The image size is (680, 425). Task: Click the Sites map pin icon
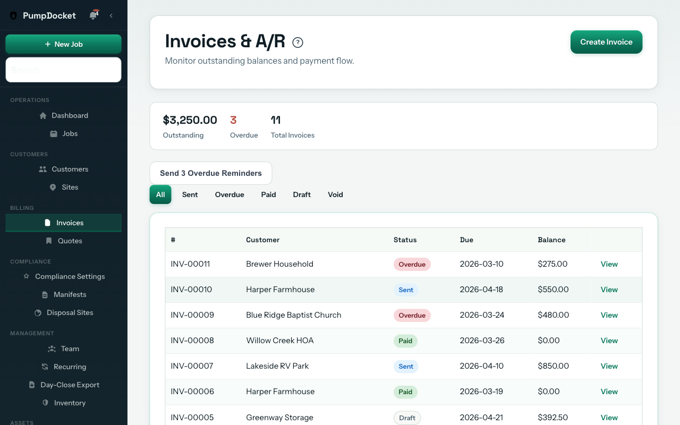point(52,187)
